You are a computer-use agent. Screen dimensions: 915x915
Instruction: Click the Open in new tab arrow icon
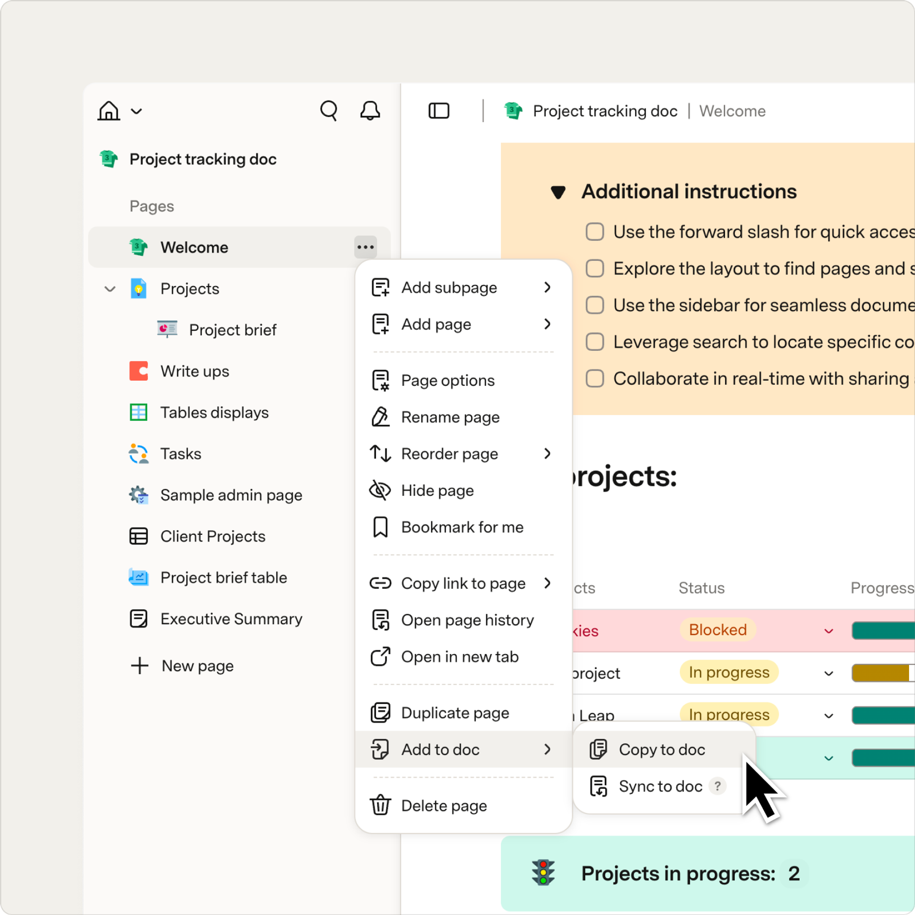pos(380,657)
